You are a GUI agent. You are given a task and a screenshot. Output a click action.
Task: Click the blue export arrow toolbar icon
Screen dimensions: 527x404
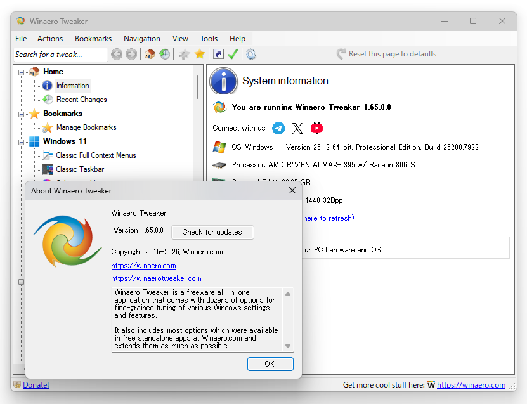pos(217,54)
